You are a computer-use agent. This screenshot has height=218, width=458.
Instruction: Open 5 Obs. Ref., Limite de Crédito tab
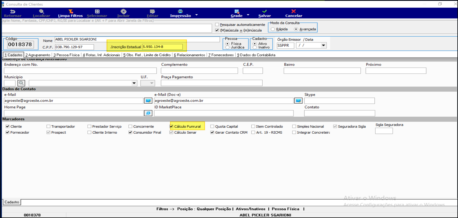147,55
